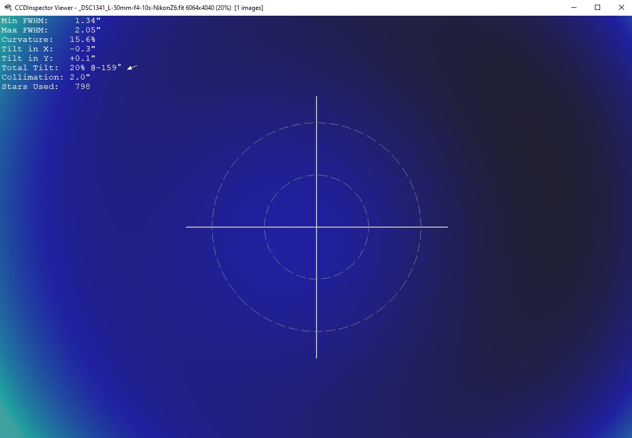This screenshot has height=438, width=632.
Task: Click the Tilt in Y value
Action: click(x=83, y=58)
